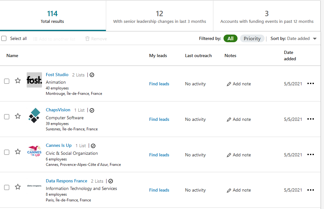Image resolution: width=324 pixels, height=209 pixels.
Task: Switch to accounts with funding events tab
Action: [267, 17]
